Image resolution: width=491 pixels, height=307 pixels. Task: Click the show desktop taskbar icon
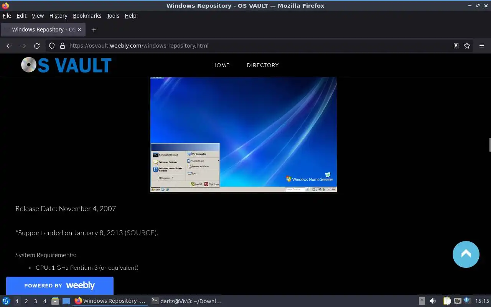tap(66, 301)
